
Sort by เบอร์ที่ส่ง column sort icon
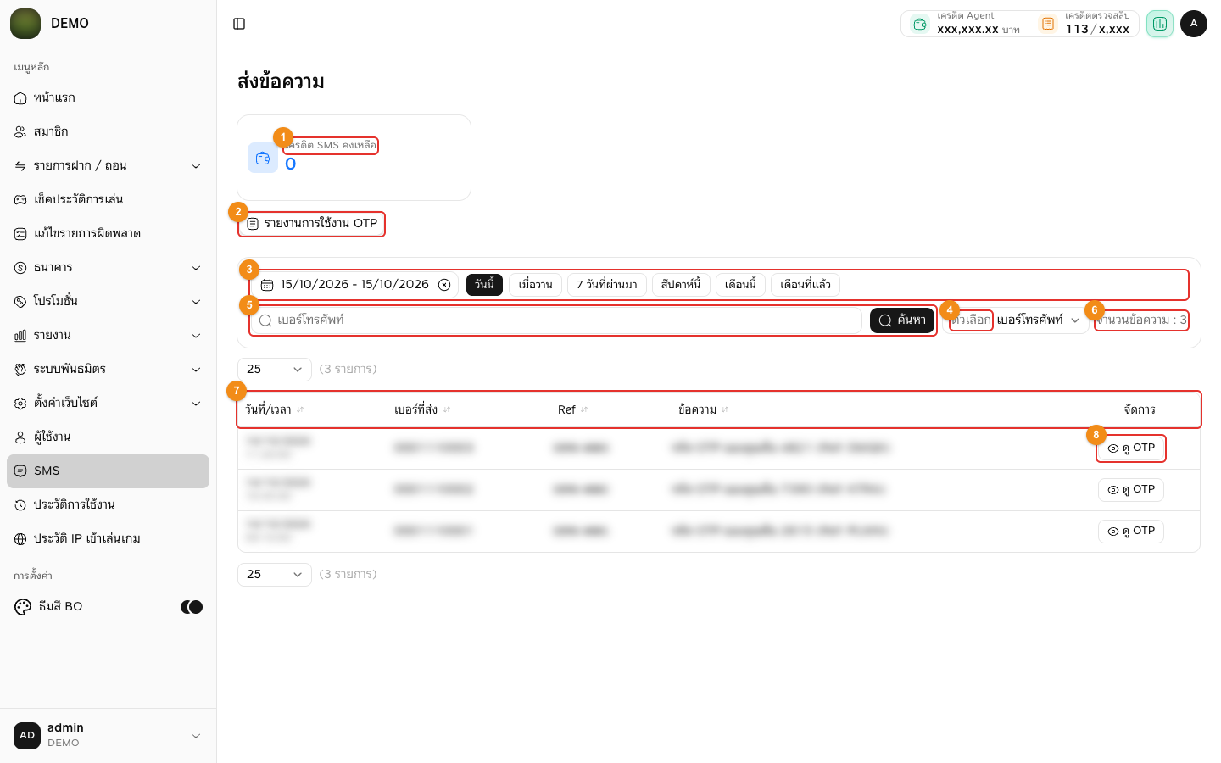[x=447, y=410]
